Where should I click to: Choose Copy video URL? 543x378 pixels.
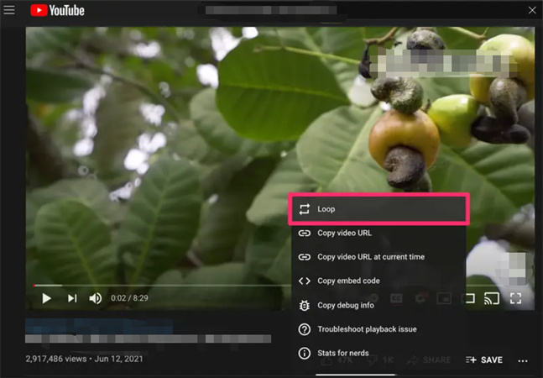click(x=379, y=233)
